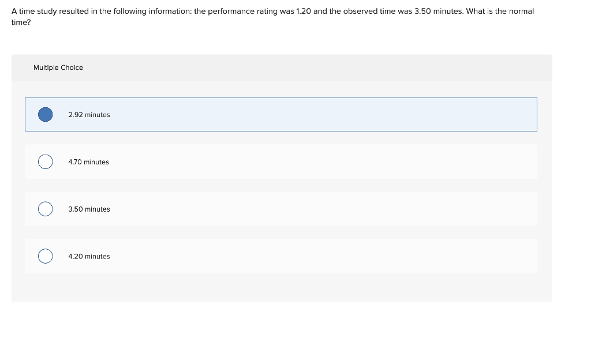Select the radio button for 4.70 minutes
The width and height of the screenshot is (591, 338).
(x=45, y=162)
